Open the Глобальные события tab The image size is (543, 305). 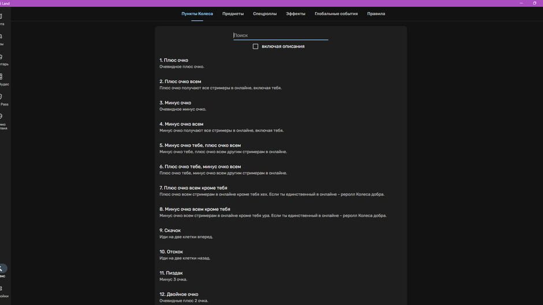(x=336, y=14)
